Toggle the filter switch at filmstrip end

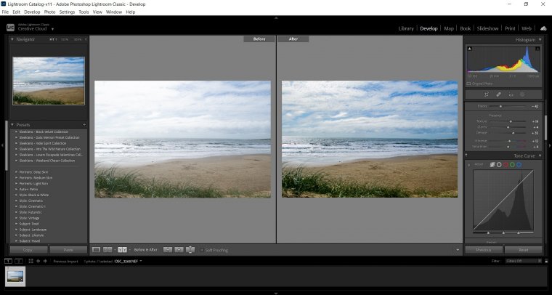[x=546, y=261]
